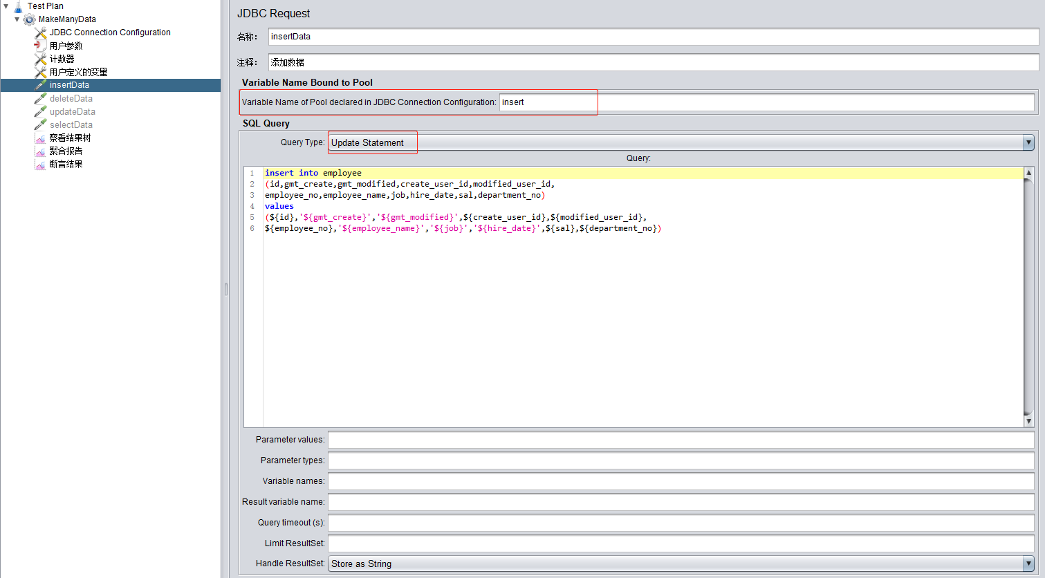
Task: Click the query editor scroll up arrow
Action: tap(1028, 173)
